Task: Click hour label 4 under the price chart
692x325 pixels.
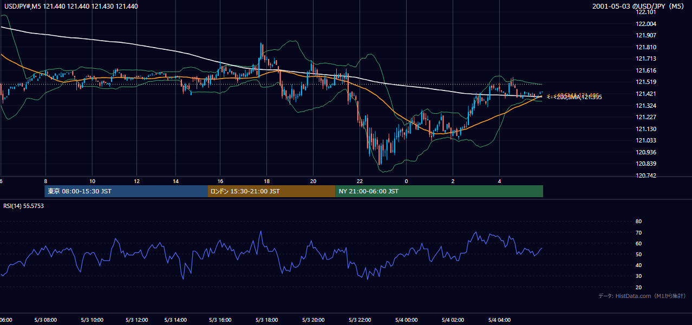Action: (x=500, y=181)
